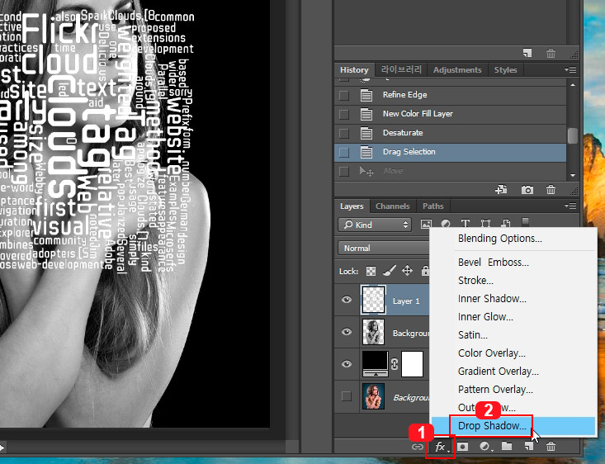Image resolution: width=605 pixels, height=464 pixels.
Task: Lock position move-arrows icon
Action: coord(408,271)
